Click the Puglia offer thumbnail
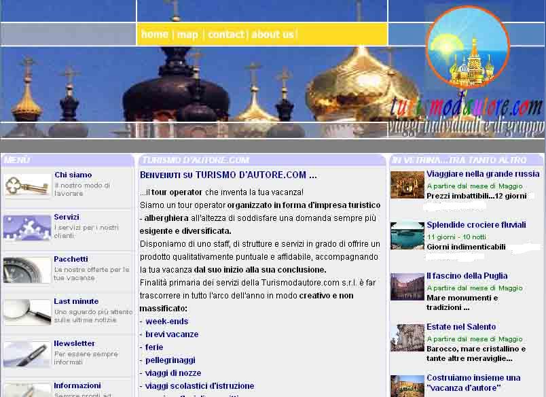546x397 pixels. pos(407,287)
